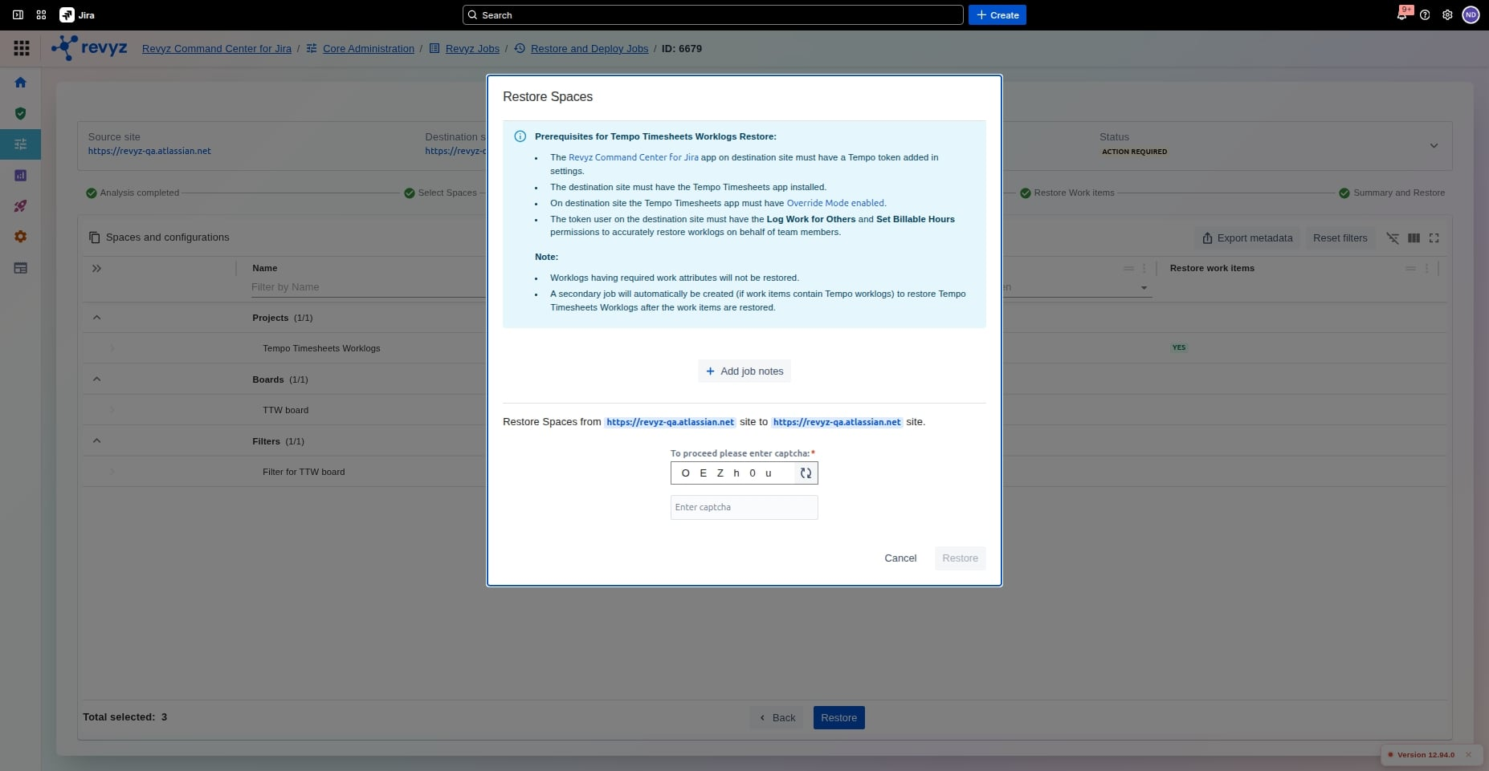This screenshot has width=1489, height=771.
Task: Open the source site link in dialog
Action: [671, 422]
